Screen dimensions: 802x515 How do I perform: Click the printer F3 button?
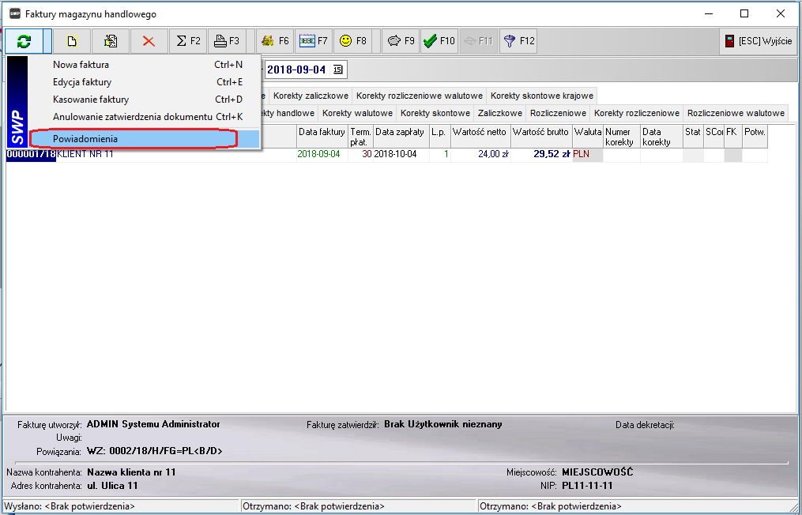point(227,41)
